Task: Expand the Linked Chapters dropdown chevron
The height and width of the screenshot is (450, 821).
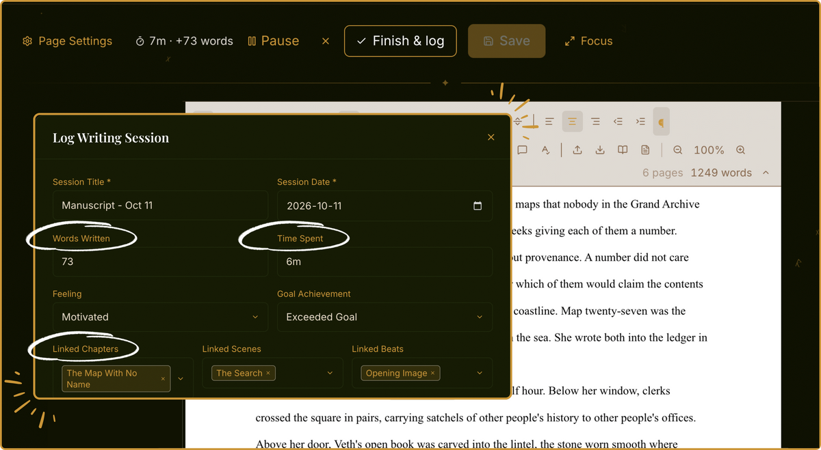Action: 181,378
